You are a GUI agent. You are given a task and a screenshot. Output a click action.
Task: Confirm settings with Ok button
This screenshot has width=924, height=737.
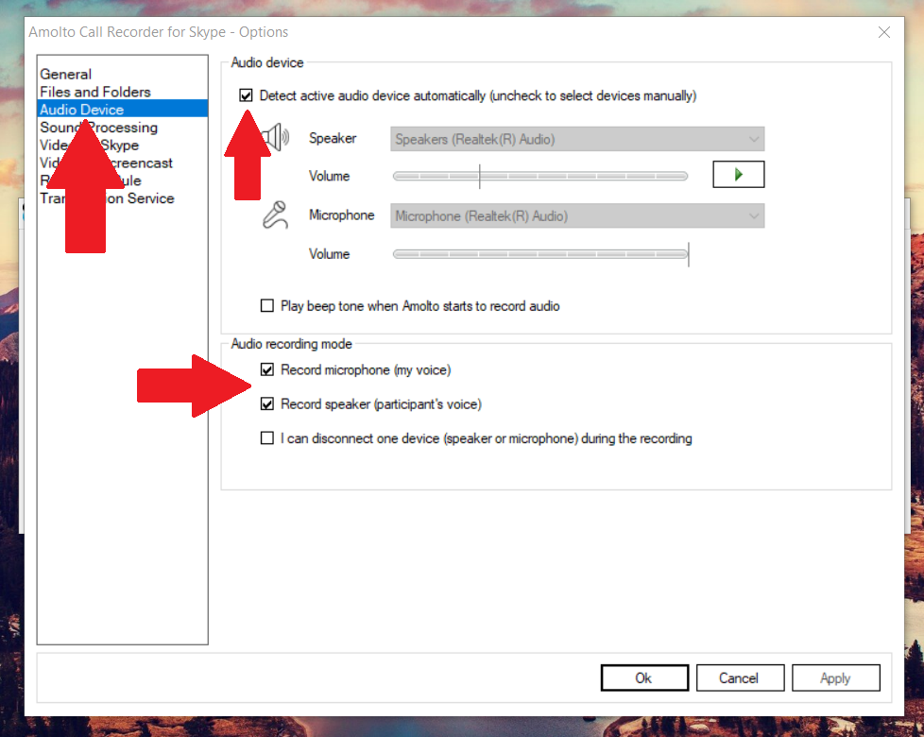tap(644, 678)
